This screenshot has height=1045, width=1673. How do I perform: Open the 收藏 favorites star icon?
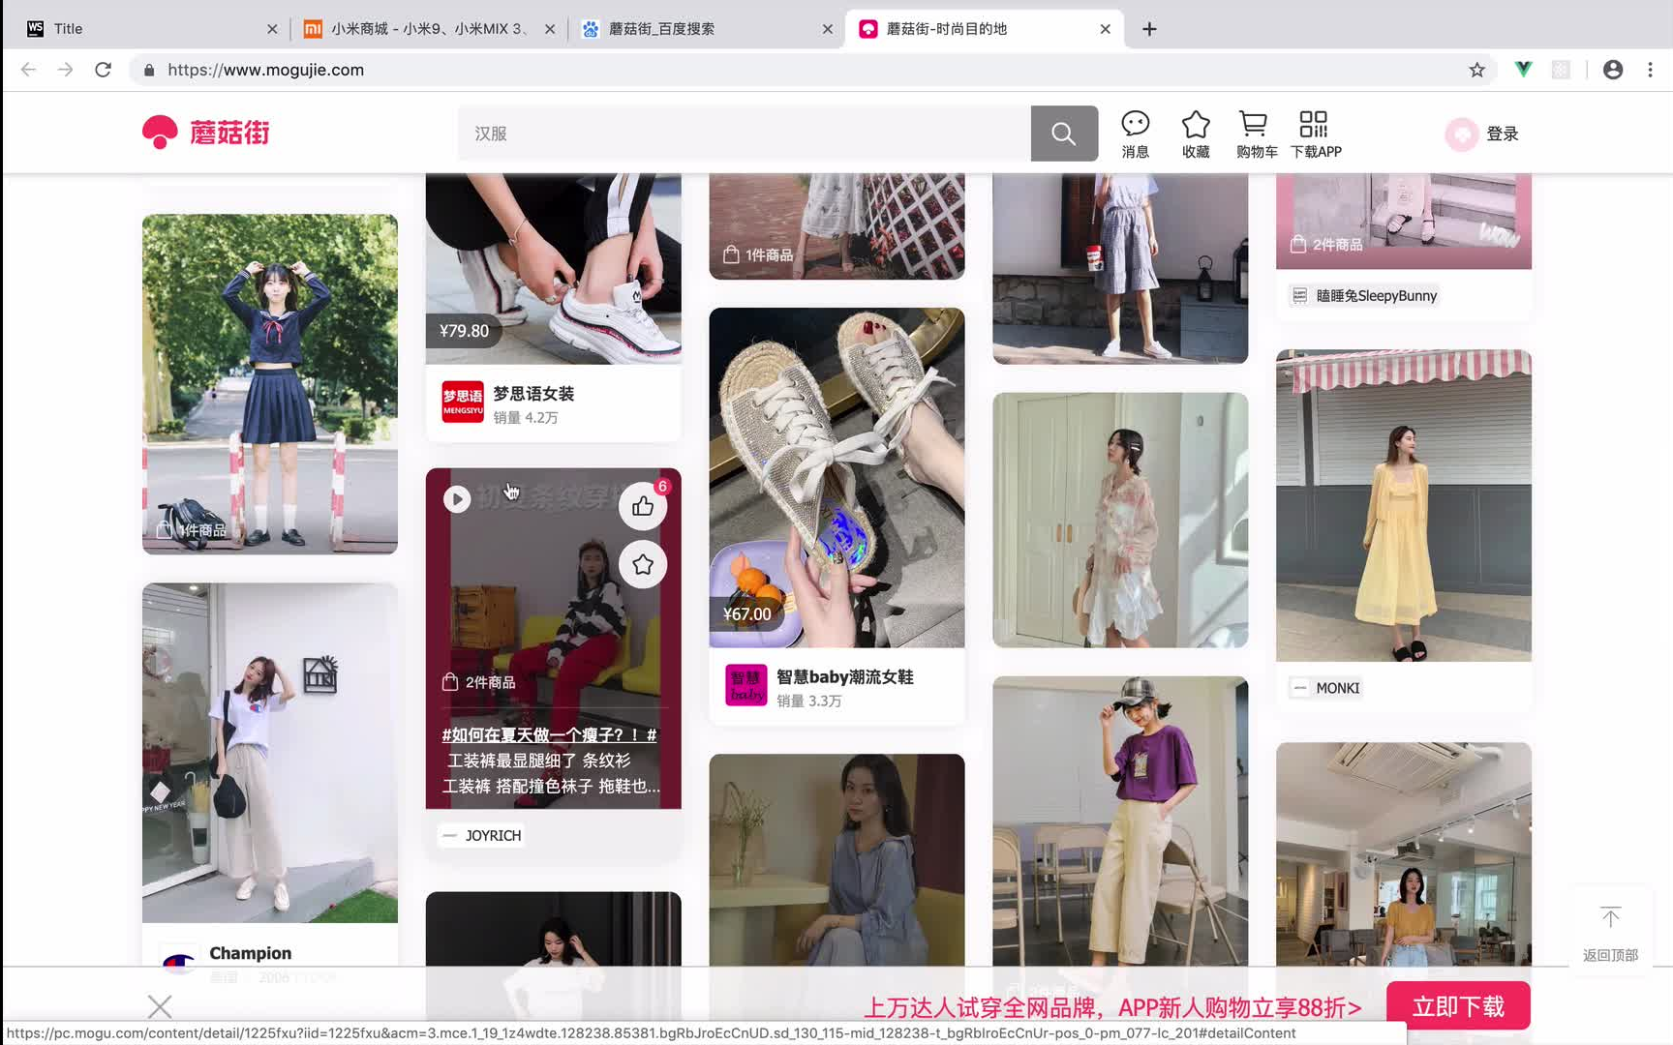click(1196, 134)
